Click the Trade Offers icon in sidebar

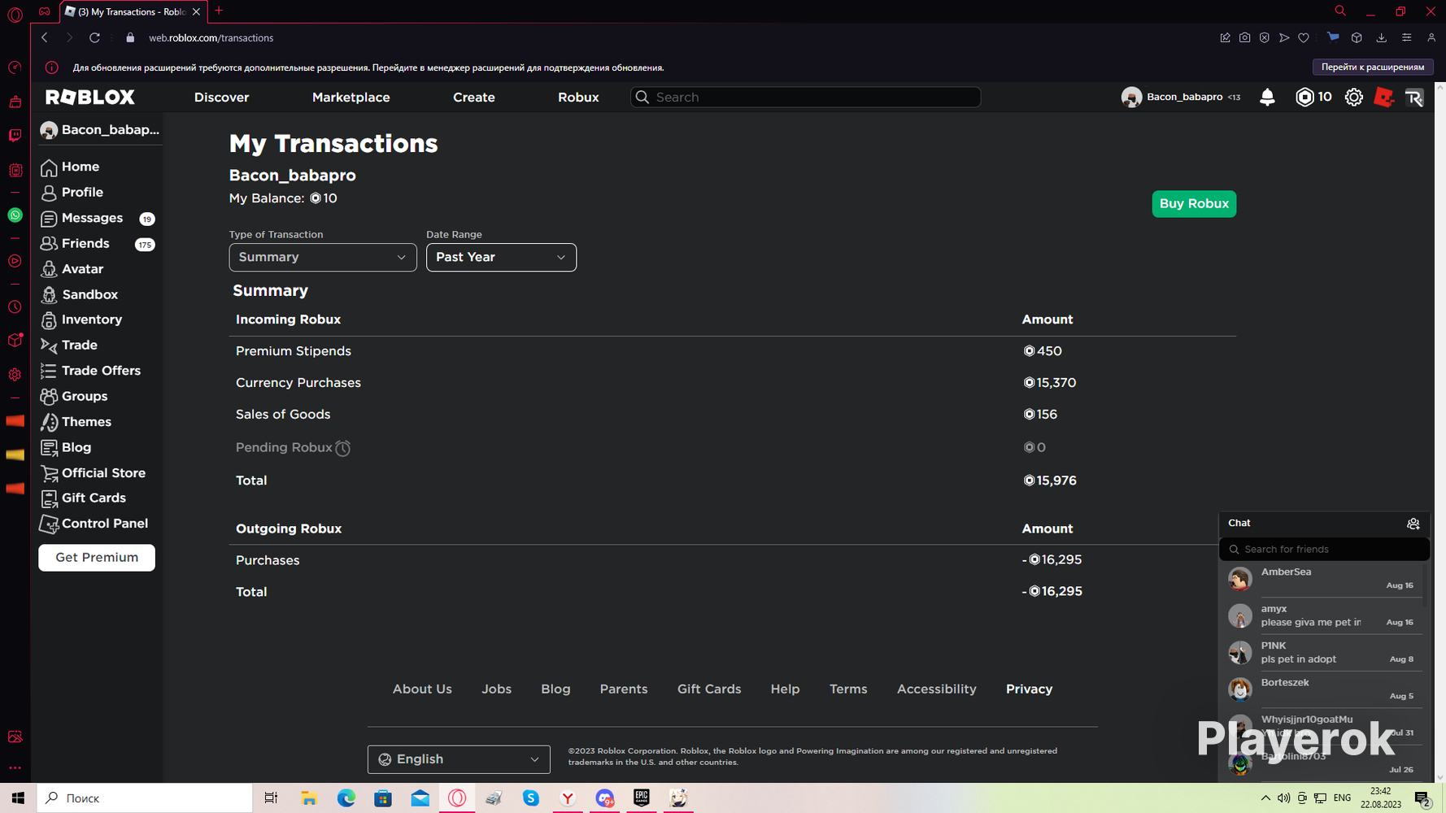49,371
